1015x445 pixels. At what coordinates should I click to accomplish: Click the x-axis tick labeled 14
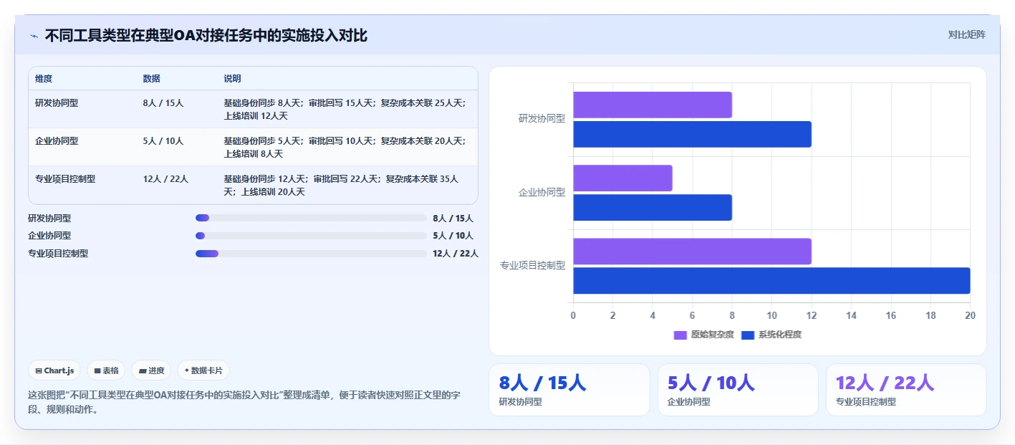[x=851, y=316]
